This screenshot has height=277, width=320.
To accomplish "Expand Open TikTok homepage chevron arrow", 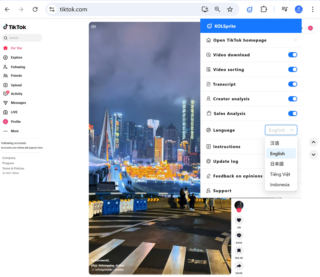I will pos(295,40).
